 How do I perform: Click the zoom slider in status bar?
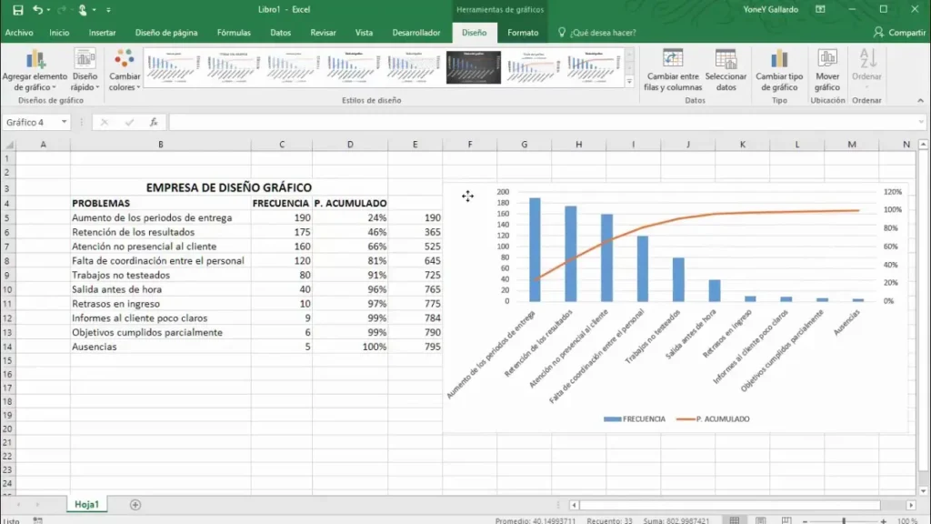pyautogui.click(x=844, y=520)
